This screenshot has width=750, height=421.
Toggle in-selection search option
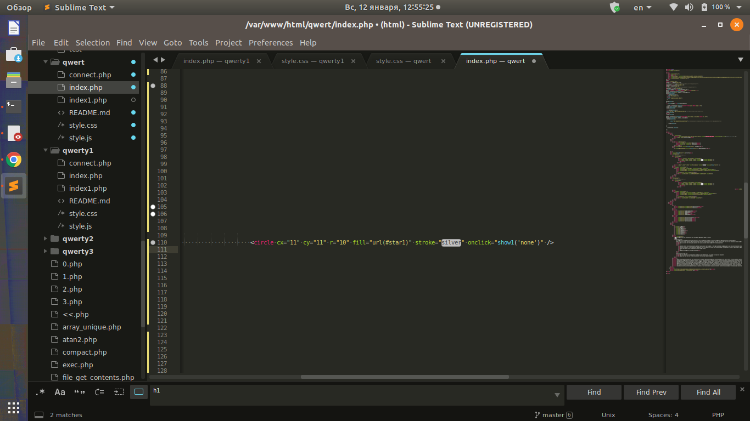click(x=119, y=392)
